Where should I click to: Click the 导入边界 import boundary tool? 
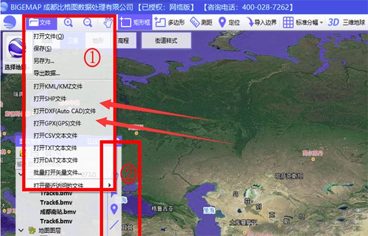pyautogui.click(x=262, y=22)
